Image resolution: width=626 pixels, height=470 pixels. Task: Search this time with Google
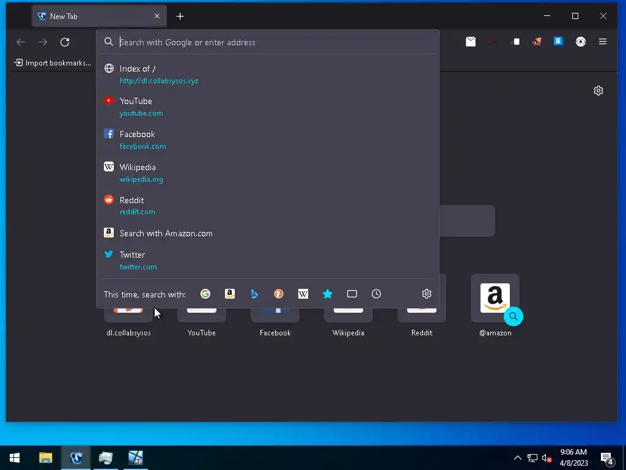(x=205, y=294)
